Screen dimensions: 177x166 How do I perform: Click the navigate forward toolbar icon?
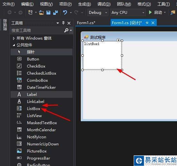[x=20, y=13]
